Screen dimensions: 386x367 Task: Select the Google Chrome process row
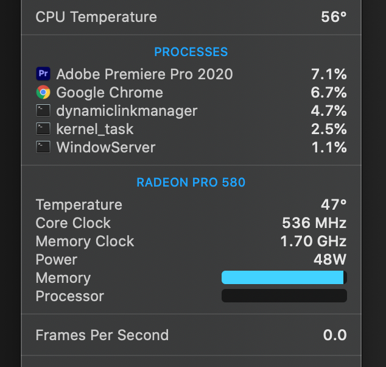tap(191, 93)
